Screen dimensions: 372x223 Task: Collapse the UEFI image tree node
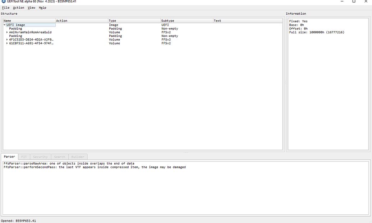(4, 25)
